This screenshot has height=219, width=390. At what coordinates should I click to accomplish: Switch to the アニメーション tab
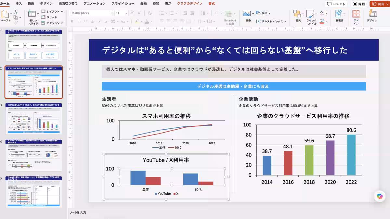click(x=94, y=4)
